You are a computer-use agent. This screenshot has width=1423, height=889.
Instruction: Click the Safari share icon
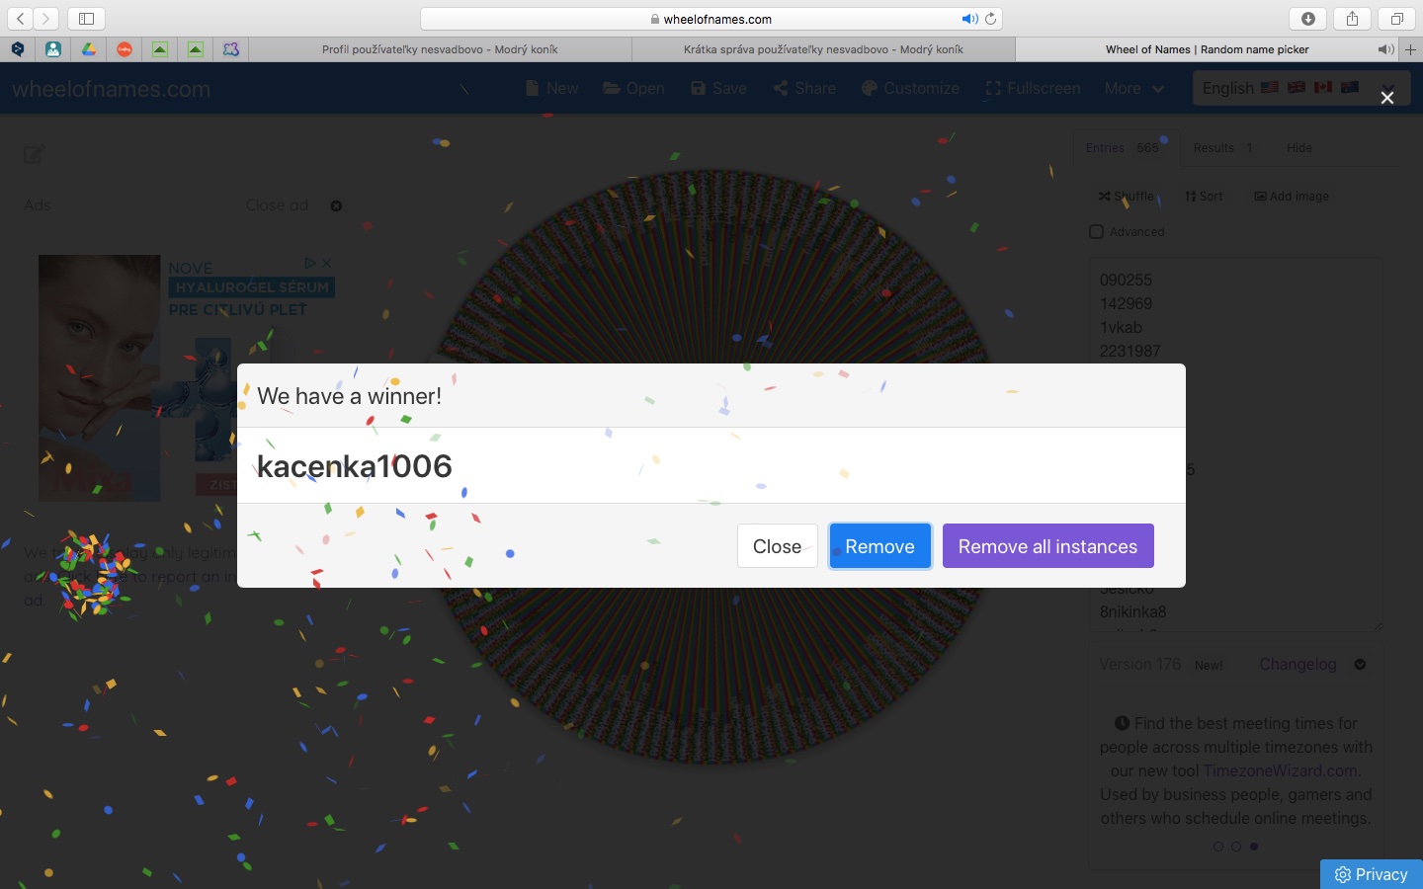(x=1352, y=19)
